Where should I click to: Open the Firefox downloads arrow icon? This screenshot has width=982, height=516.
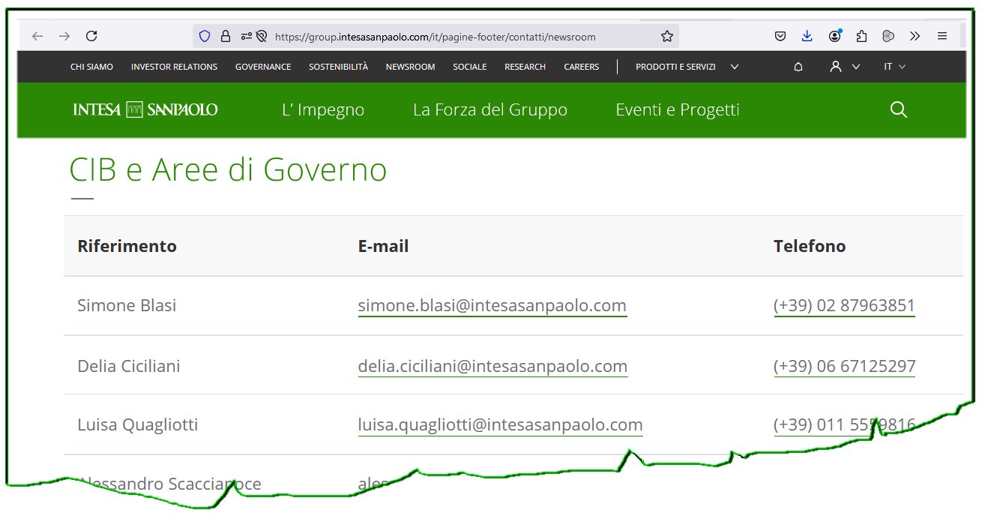point(807,36)
